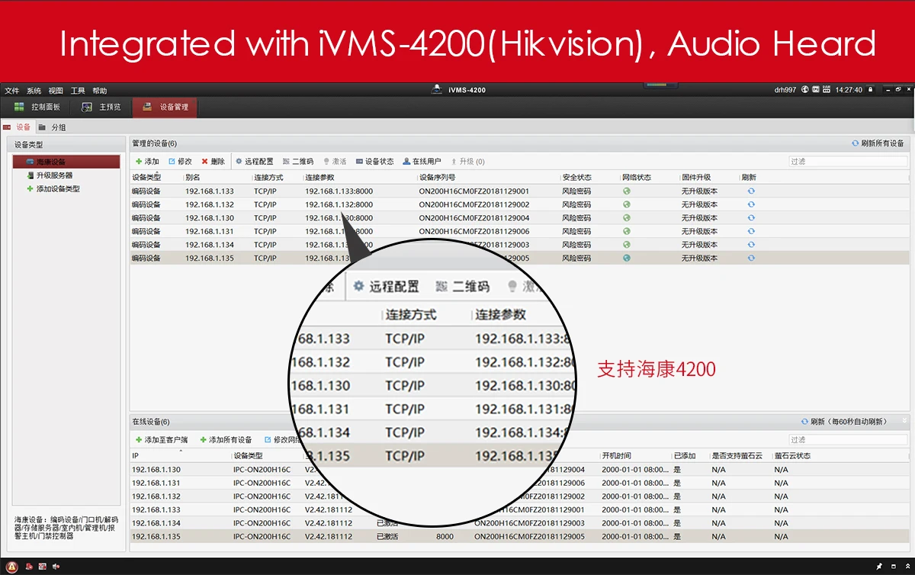Select online device row 192.168.1.133
This screenshot has height=575, width=915.
[519, 509]
